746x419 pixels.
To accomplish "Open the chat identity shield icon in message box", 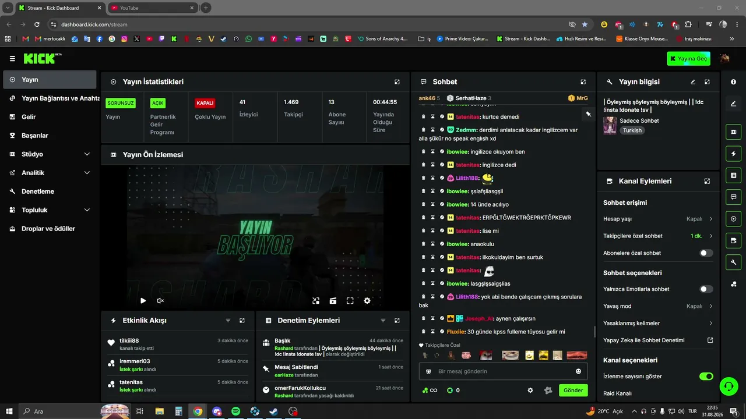I will (428, 371).
